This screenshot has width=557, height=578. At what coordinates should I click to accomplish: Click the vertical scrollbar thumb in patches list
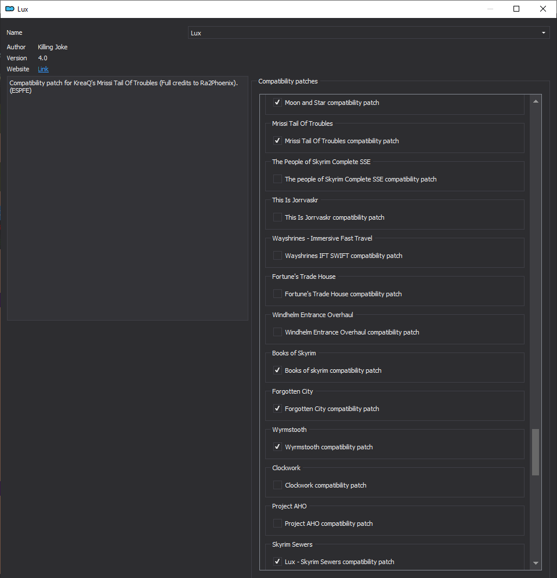pyautogui.click(x=536, y=452)
